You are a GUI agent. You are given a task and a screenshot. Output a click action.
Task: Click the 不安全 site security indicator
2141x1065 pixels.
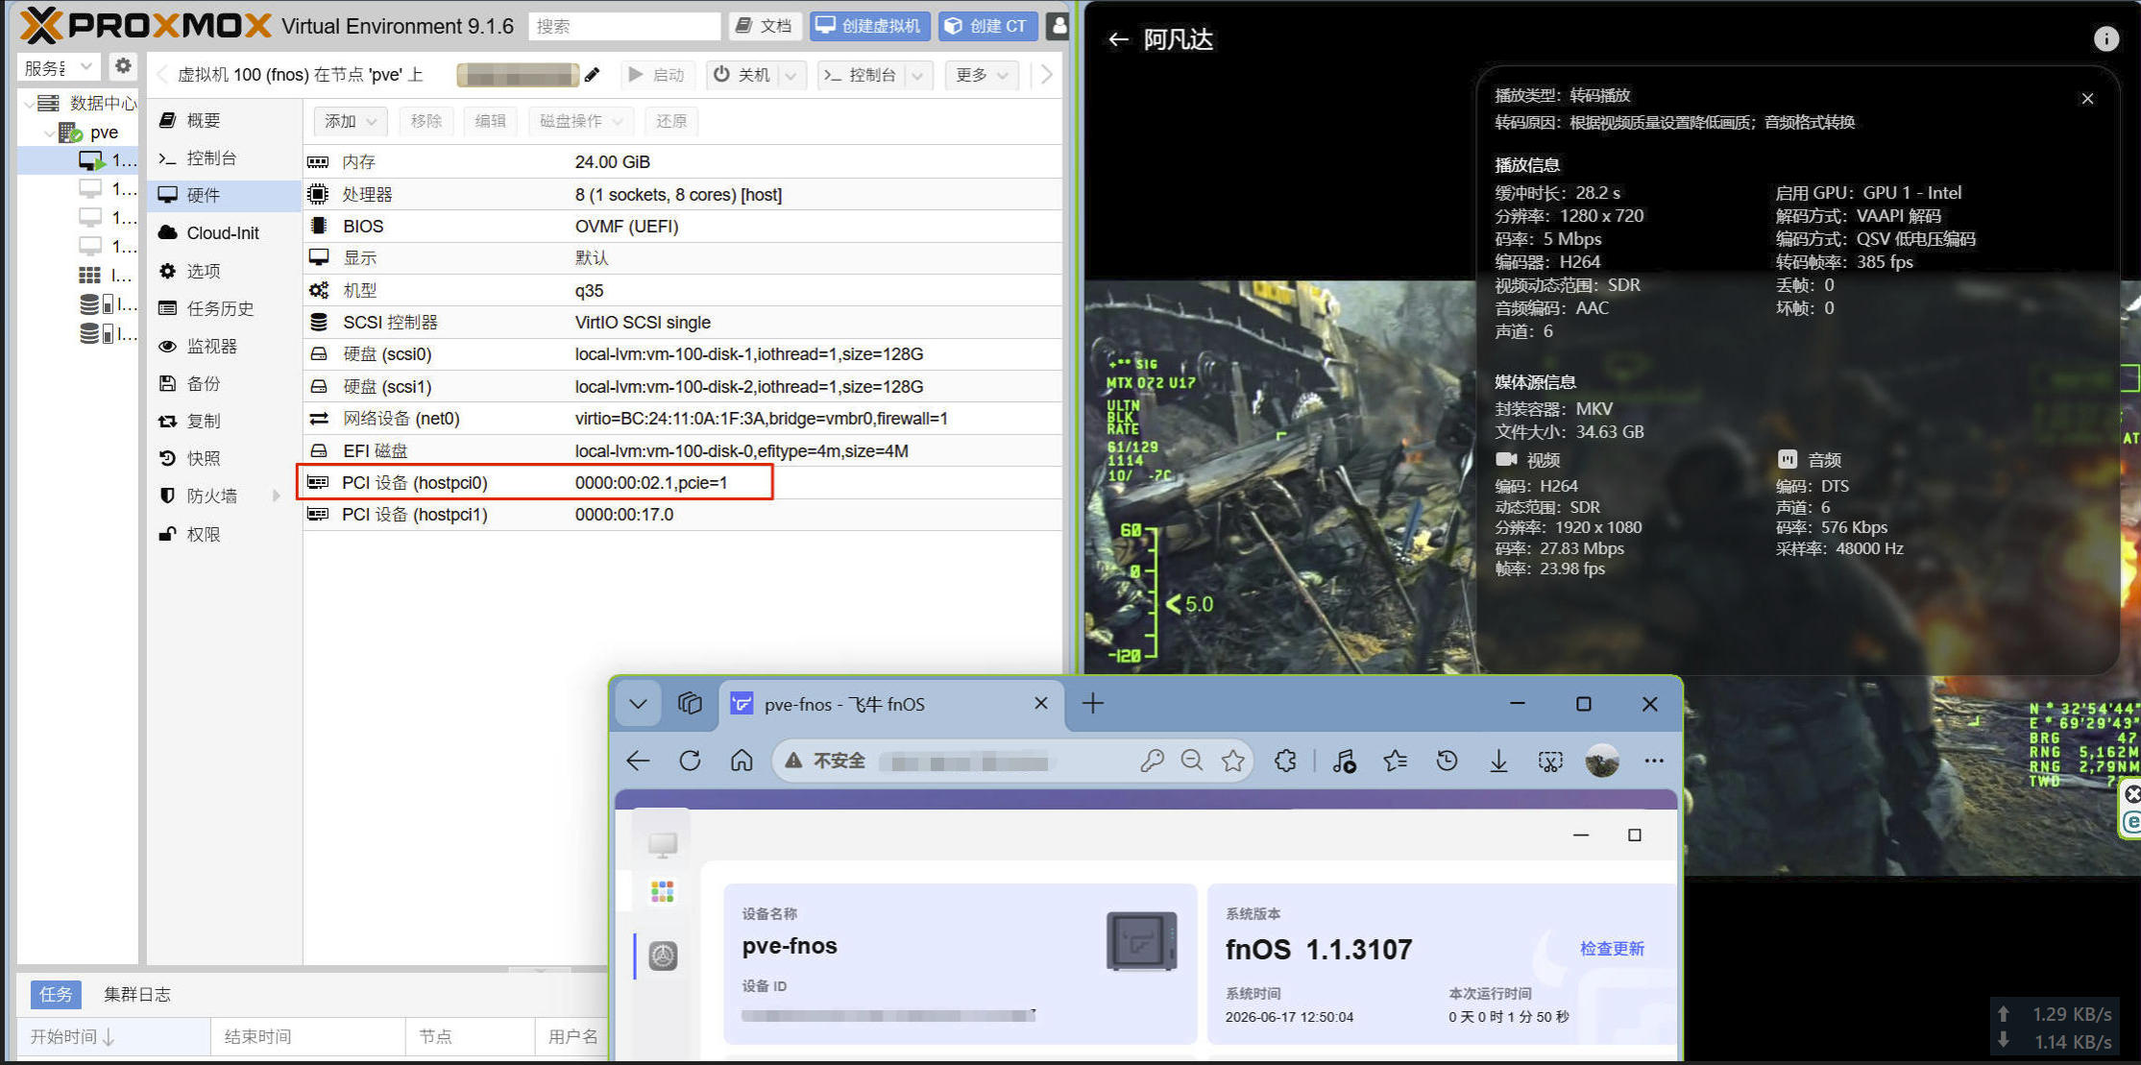coord(826,762)
